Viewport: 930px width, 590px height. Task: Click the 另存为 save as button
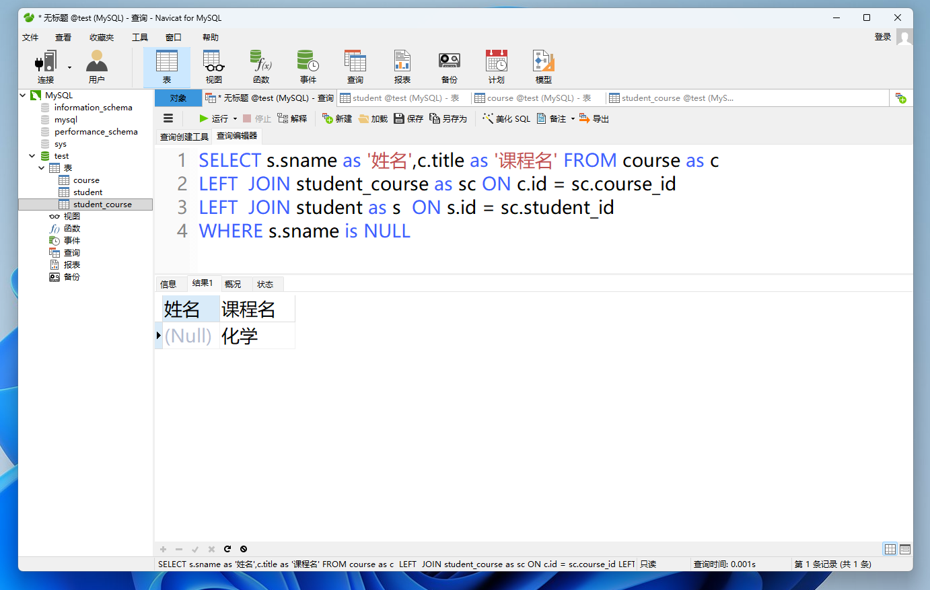[448, 118]
